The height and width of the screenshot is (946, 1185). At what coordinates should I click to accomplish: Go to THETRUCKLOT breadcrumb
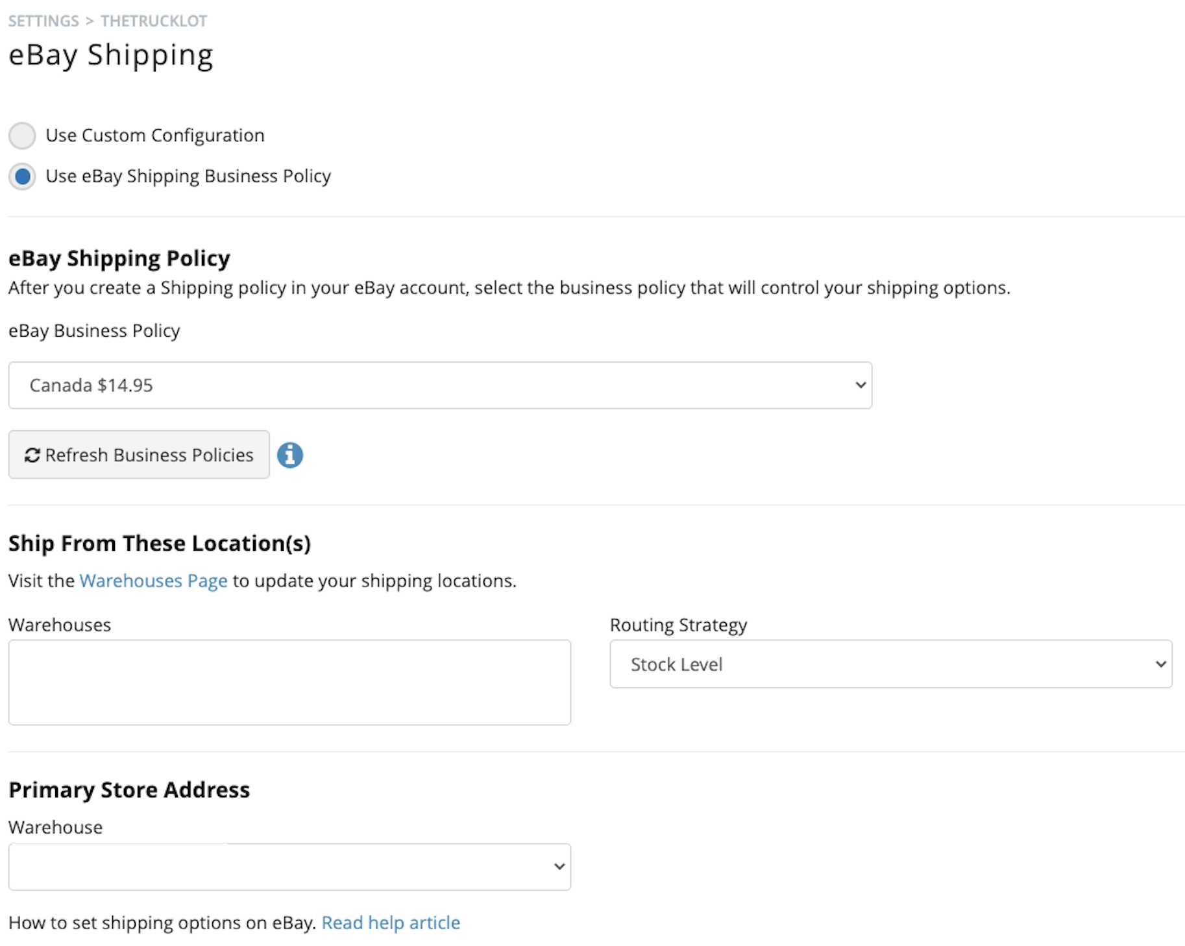coord(154,21)
